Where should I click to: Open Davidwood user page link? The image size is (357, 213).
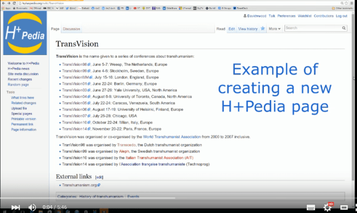click(257, 16)
